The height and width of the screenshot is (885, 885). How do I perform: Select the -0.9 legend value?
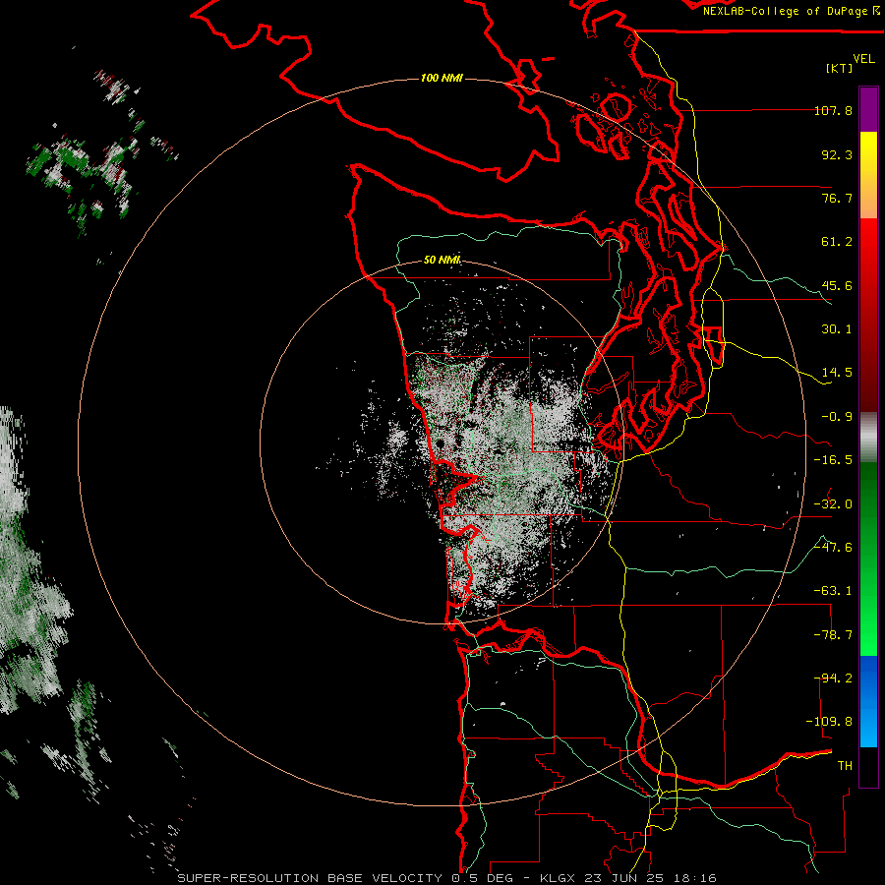837,417
